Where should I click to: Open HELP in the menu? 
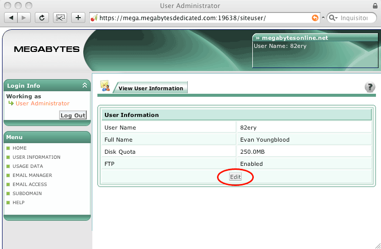[19, 203]
